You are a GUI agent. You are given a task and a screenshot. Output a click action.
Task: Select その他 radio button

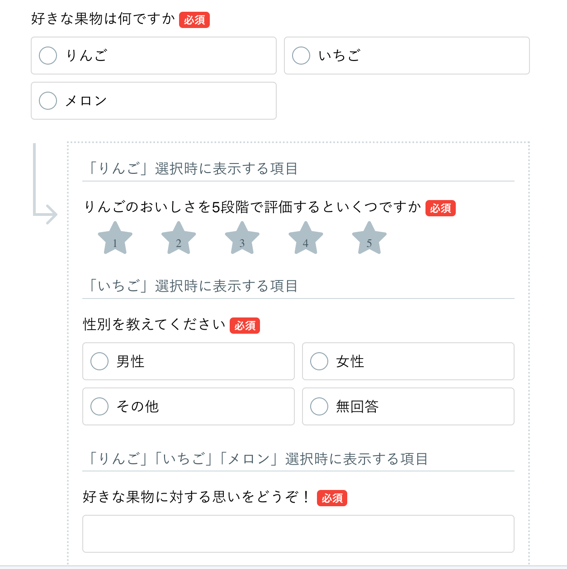point(99,406)
